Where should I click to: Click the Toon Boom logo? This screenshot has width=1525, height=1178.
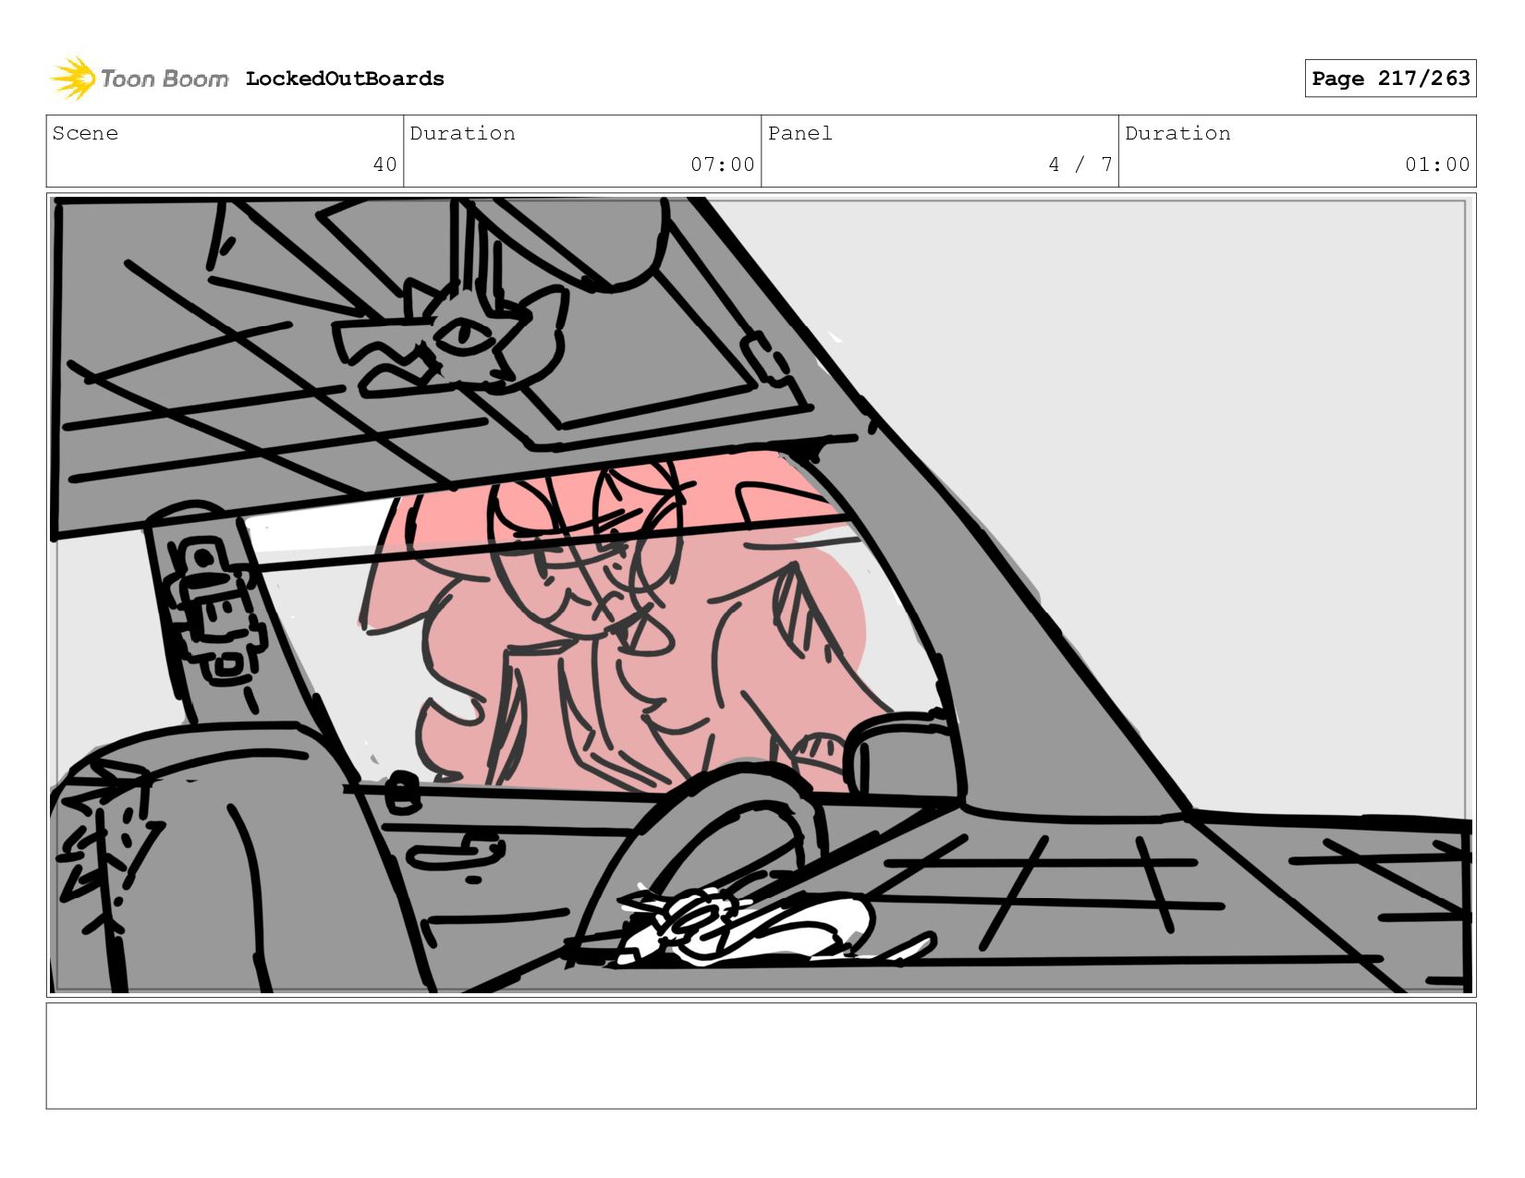(139, 79)
